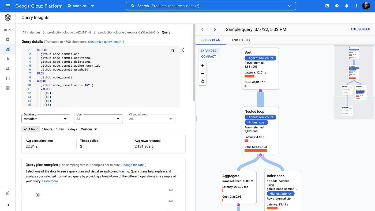Zoom in on the query plan
Image resolution: width=375 pixels, height=211 pixels.
point(202,66)
